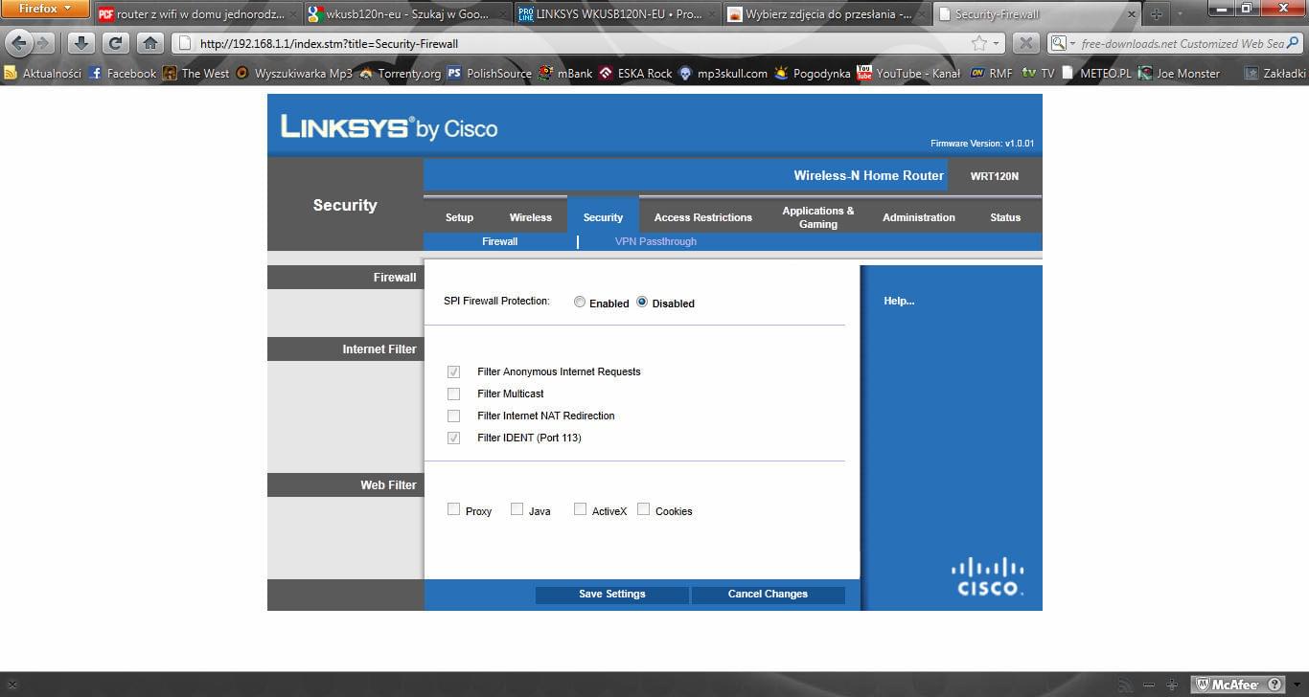The height and width of the screenshot is (697, 1309).
Task: Open the search engine selector dropdown
Action: [1061, 43]
